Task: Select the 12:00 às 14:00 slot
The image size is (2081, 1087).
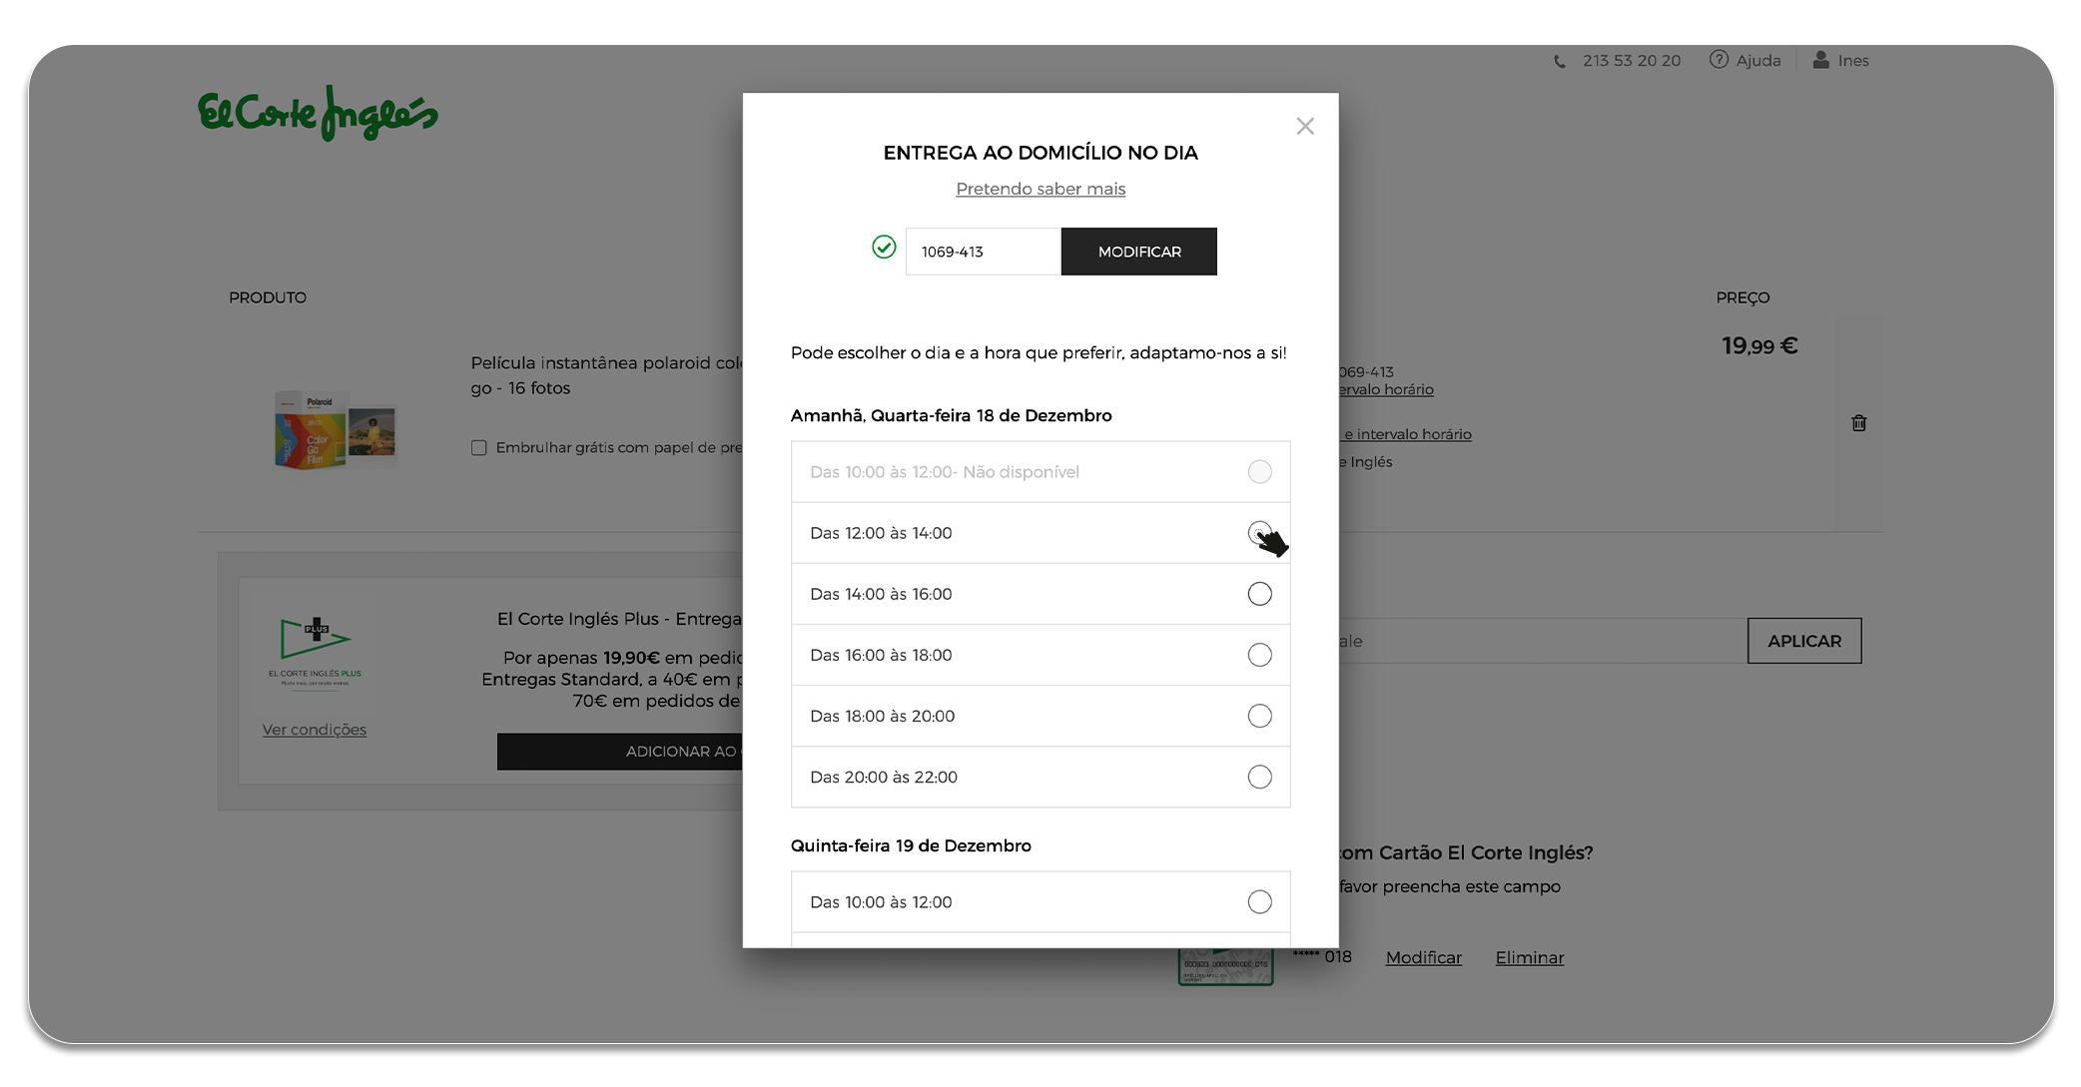Action: tap(1259, 533)
